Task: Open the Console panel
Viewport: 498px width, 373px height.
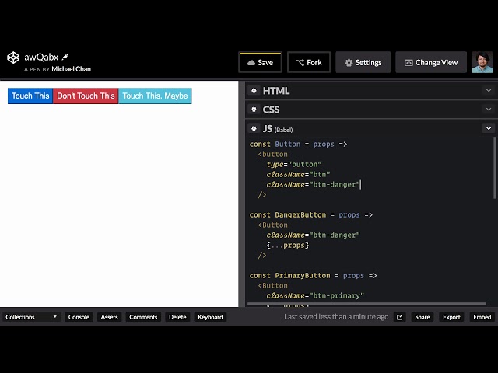Action: click(79, 317)
